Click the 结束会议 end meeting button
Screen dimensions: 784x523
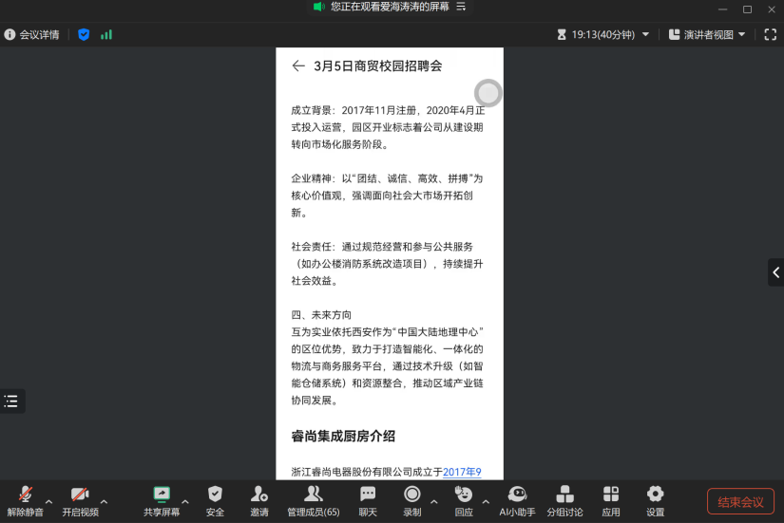739,501
